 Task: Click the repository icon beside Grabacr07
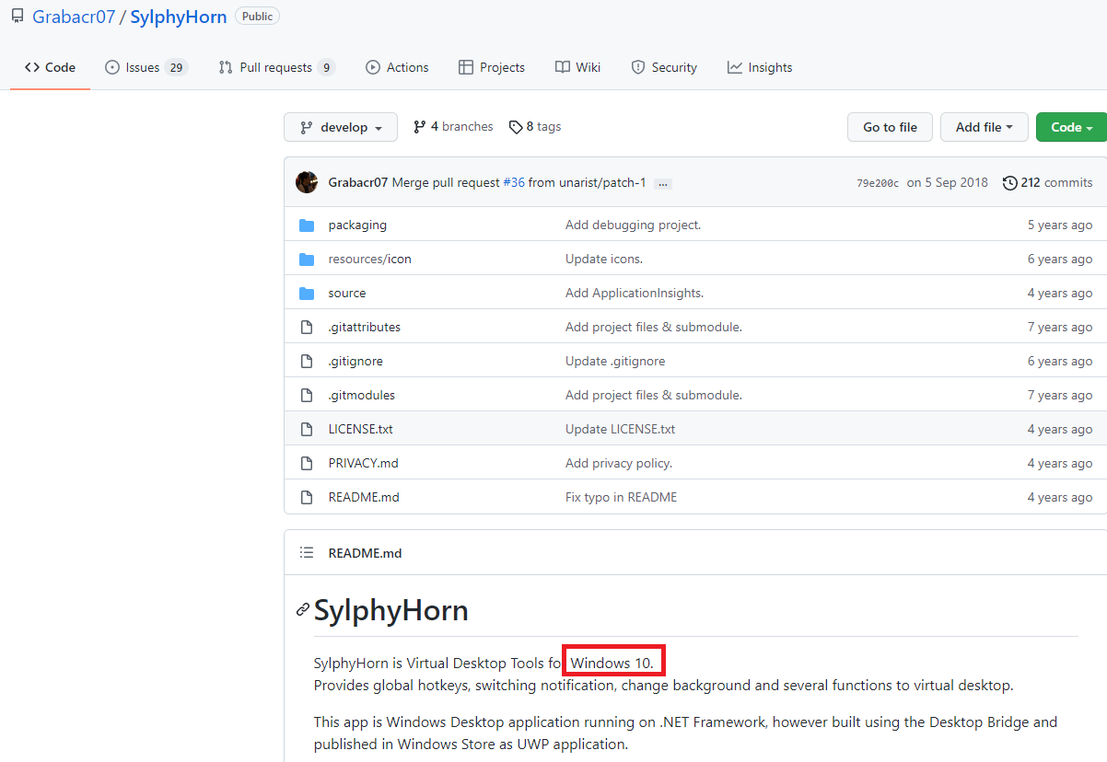coord(17,17)
